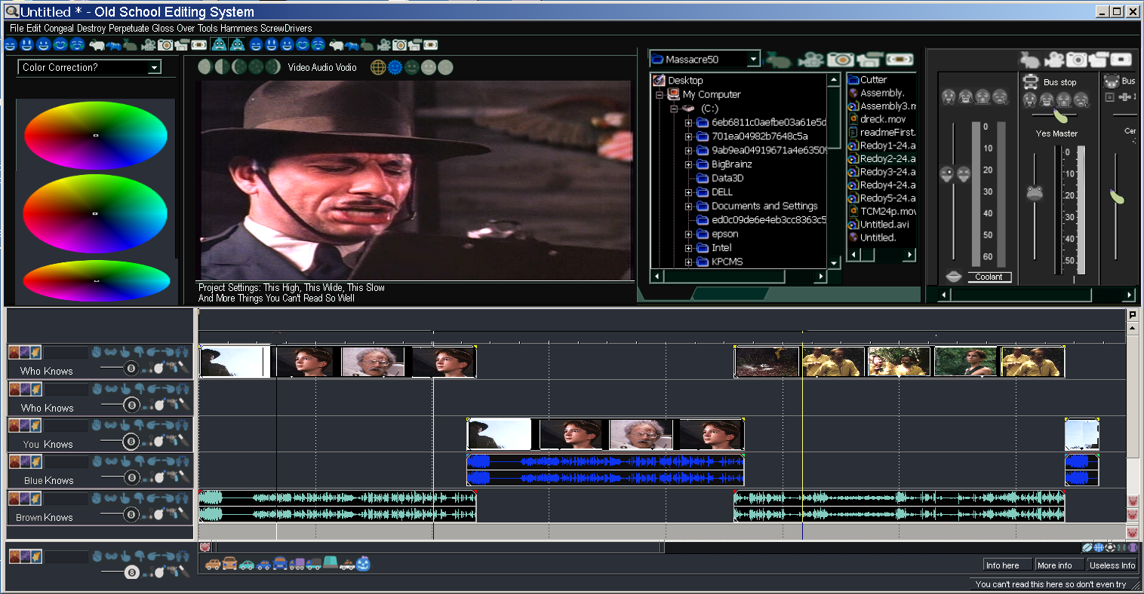This screenshot has width=1144, height=594.
Task: Click the photo camera icon in file browser toolbar
Action: pyautogui.click(x=840, y=59)
